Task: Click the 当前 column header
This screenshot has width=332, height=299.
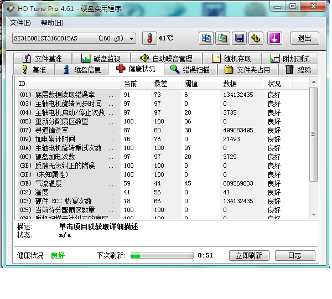Action: coord(136,84)
